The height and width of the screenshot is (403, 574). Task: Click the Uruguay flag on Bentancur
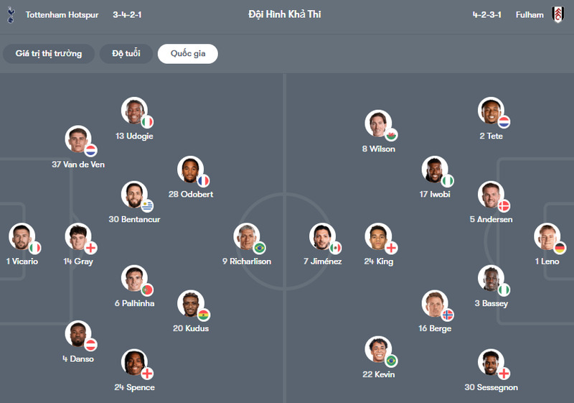coord(147,205)
